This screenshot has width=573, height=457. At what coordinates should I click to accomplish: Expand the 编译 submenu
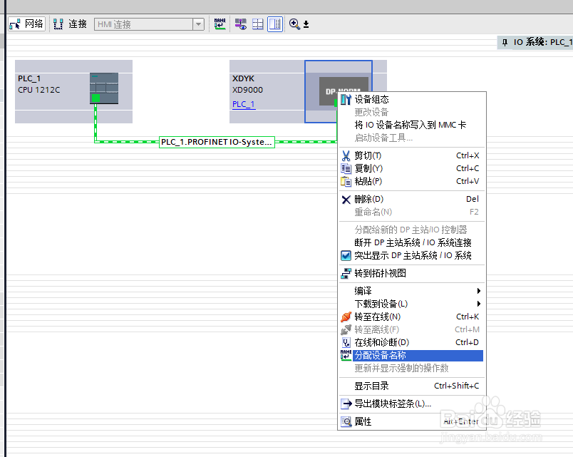(411, 291)
